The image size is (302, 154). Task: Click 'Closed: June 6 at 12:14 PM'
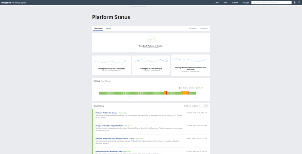click(197, 151)
